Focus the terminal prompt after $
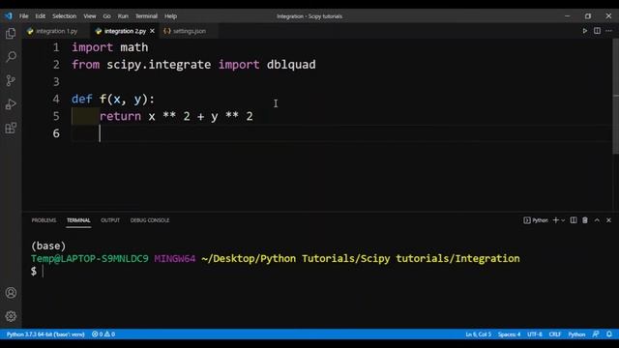The image size is (619, 348). pos(44,271)
